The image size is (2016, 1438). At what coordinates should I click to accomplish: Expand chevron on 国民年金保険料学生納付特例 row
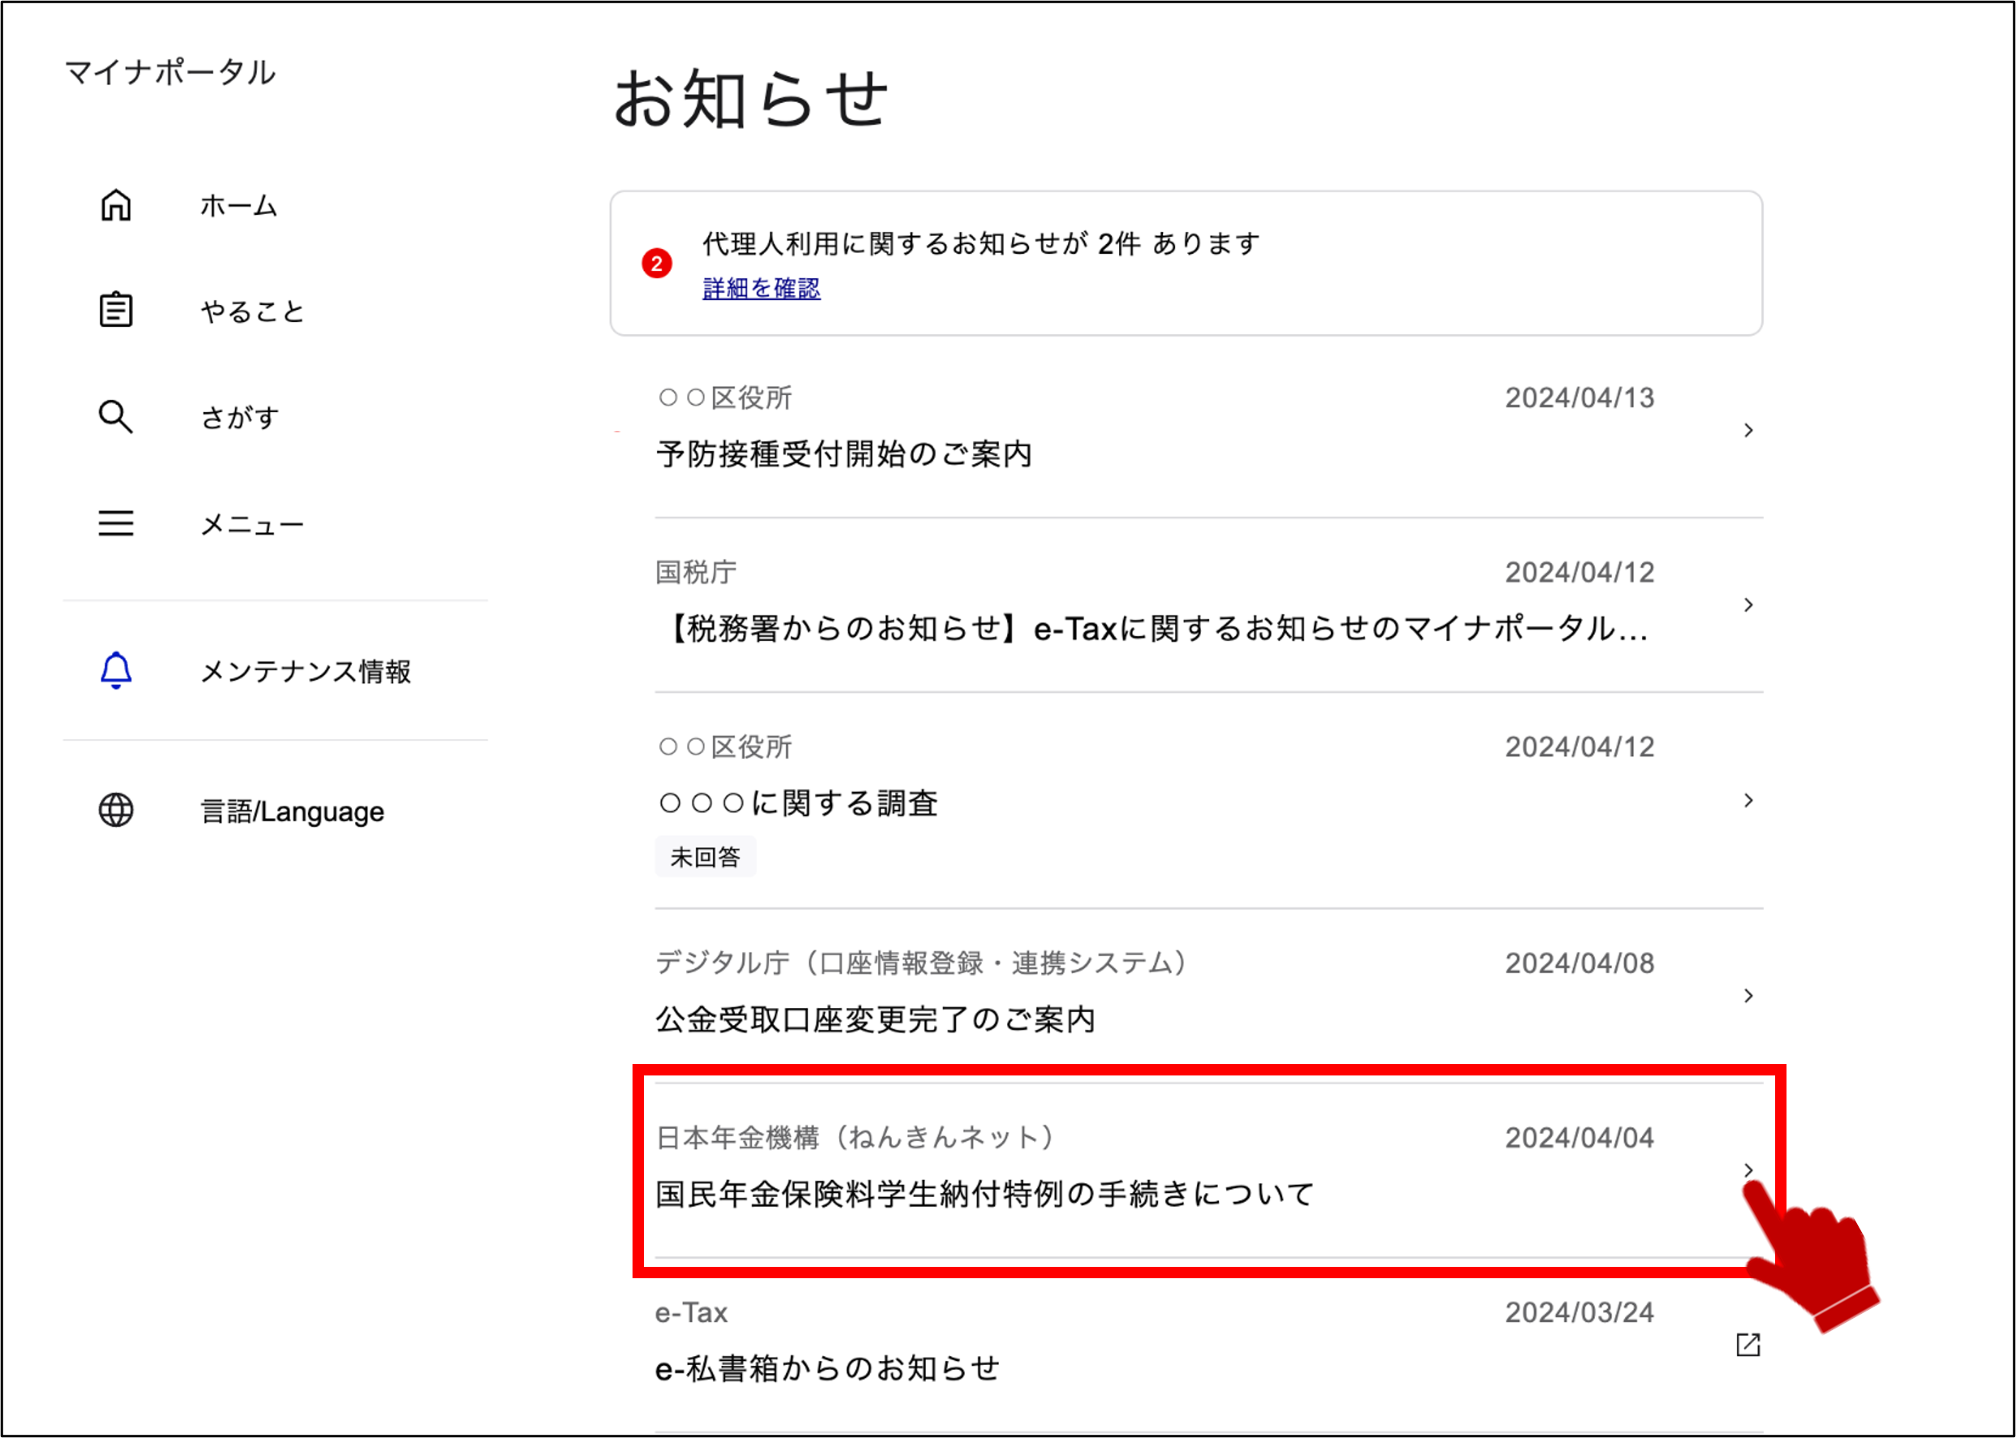point(1748,1170)
